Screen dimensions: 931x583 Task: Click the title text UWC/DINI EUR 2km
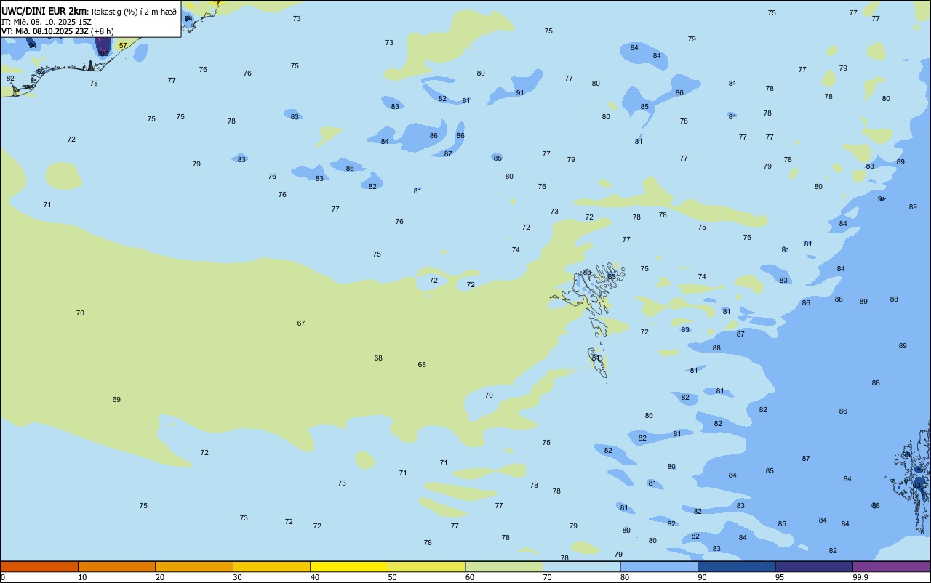[x=44, y=11]
